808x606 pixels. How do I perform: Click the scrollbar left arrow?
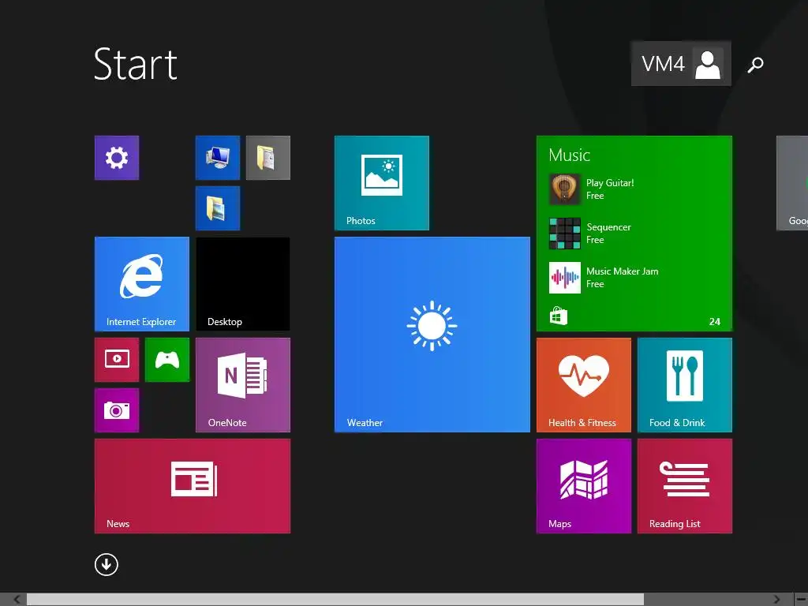[17, 600]
